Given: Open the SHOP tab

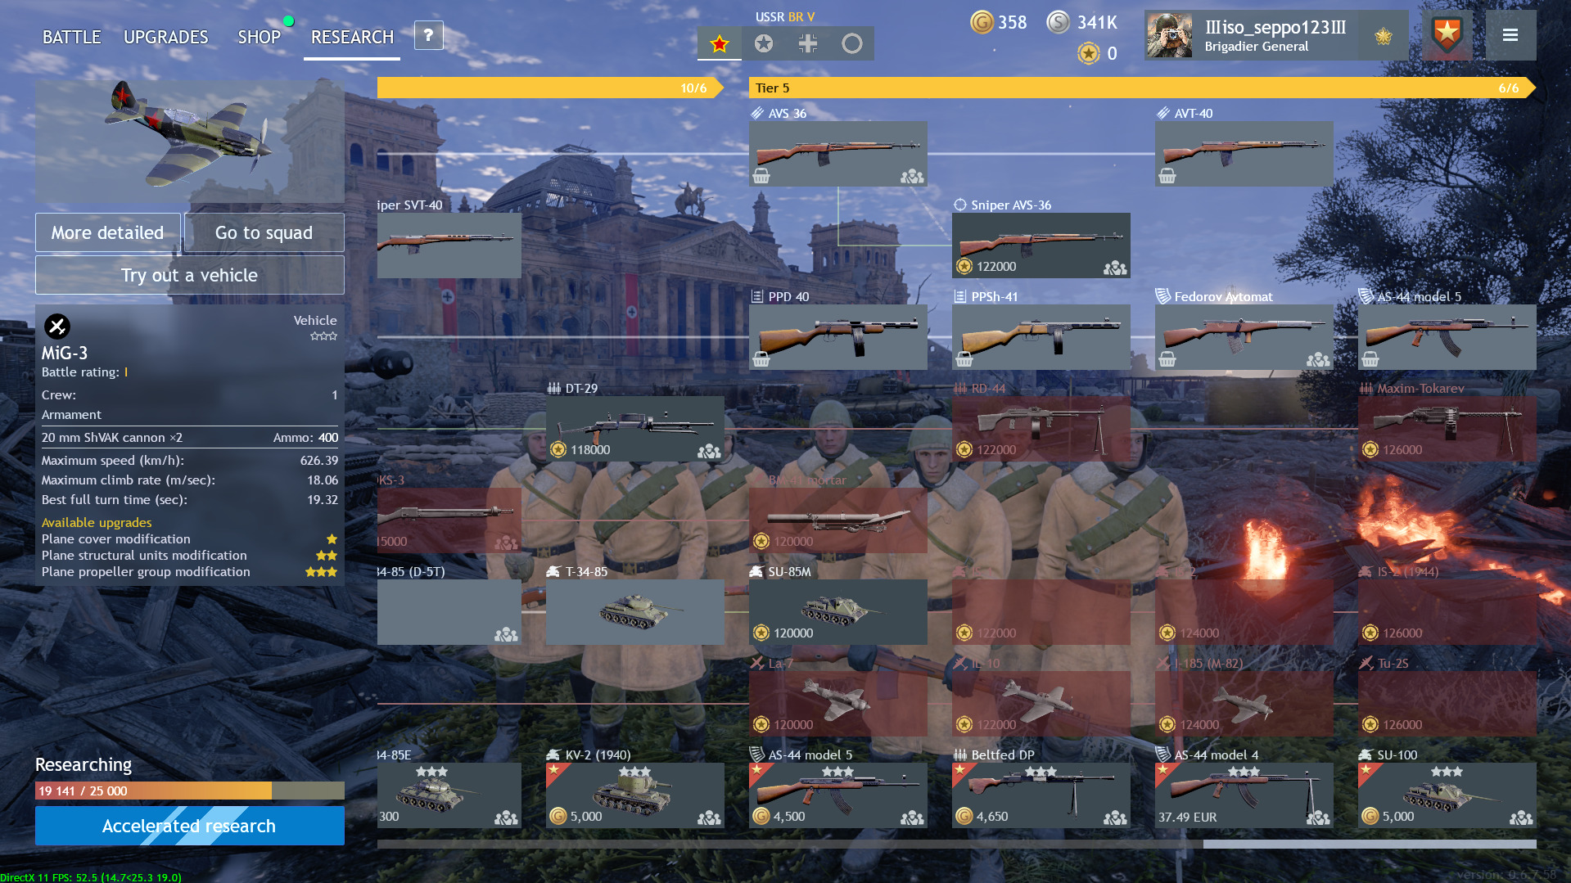Looking at the screenshot, I should pos(259,37).
